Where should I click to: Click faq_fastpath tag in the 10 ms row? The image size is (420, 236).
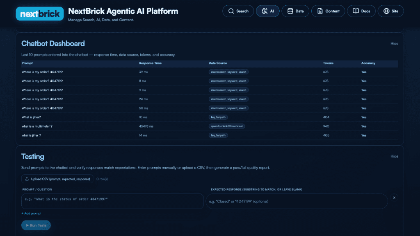(218, 117)
